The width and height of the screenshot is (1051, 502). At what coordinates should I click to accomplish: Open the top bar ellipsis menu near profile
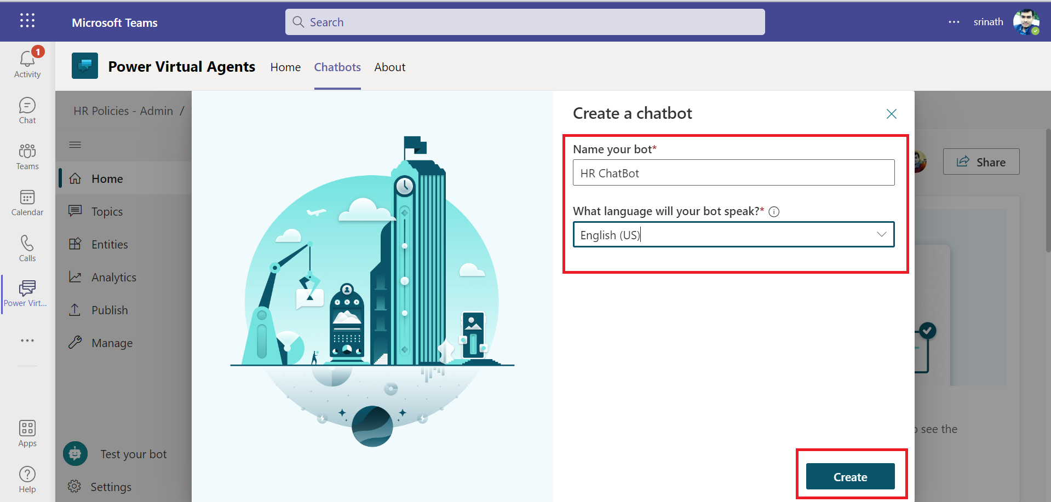pyautogui.click(x=954, y=22)
